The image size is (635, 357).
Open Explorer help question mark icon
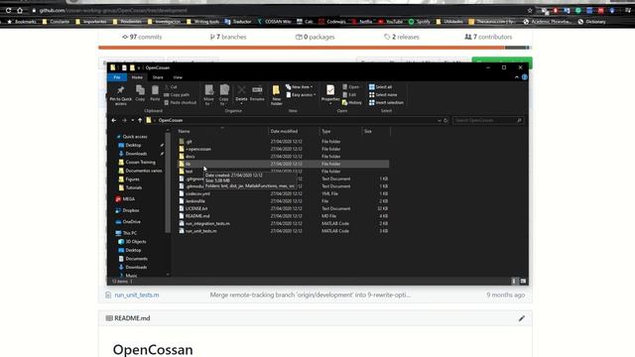pos(525,77)
